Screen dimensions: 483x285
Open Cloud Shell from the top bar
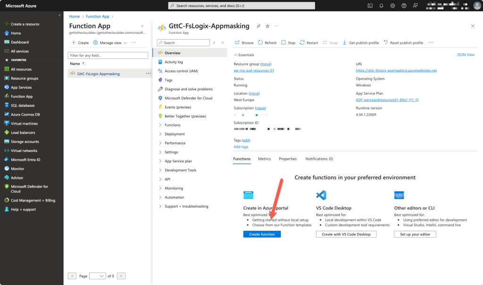[x=370, y=6]
